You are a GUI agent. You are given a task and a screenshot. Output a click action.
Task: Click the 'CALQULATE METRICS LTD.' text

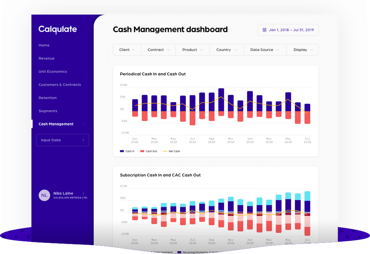click(x=71, y=198)
